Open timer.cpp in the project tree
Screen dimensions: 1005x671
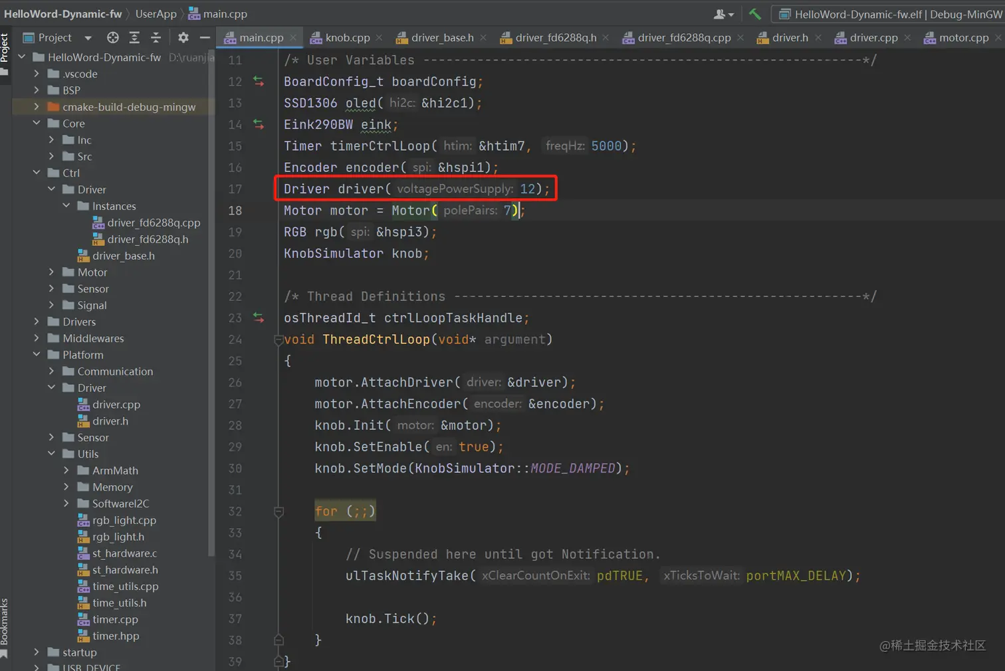pyautogui.click(x=115, y=619)
